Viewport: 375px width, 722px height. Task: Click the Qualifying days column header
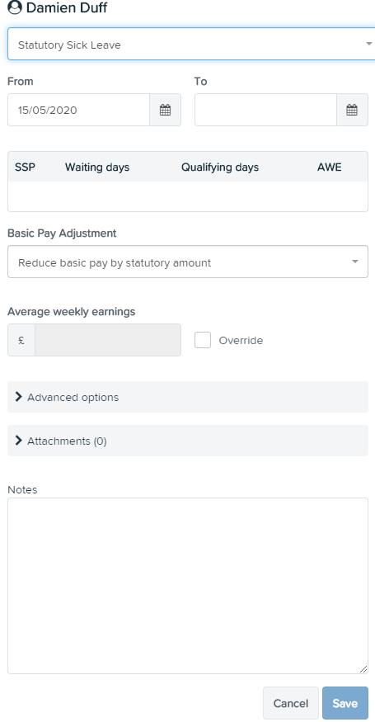(220, 168)
